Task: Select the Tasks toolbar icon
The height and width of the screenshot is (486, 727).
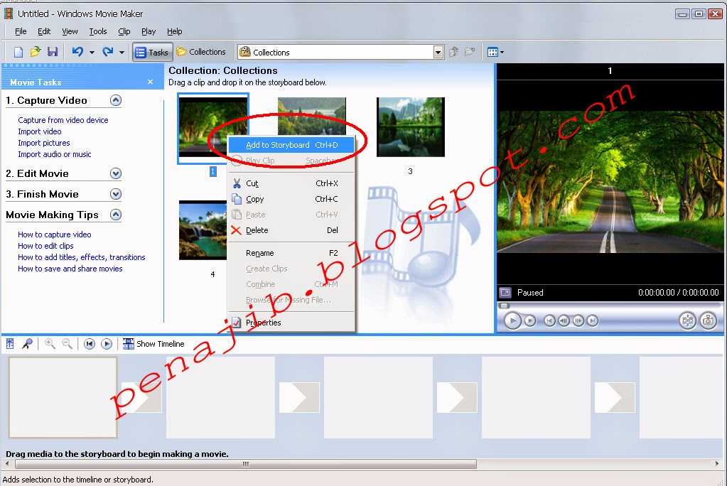Action: tap(152, 51)
